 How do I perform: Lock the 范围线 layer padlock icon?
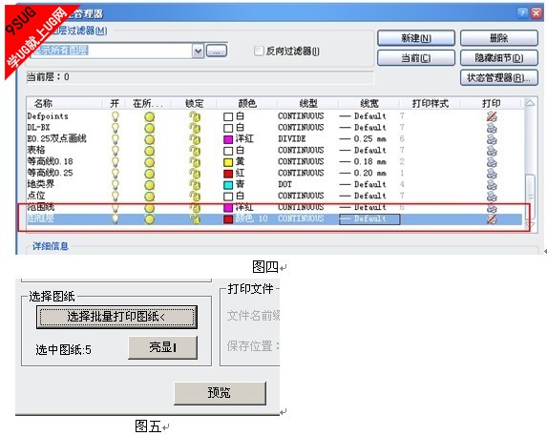tap(195, 208)
